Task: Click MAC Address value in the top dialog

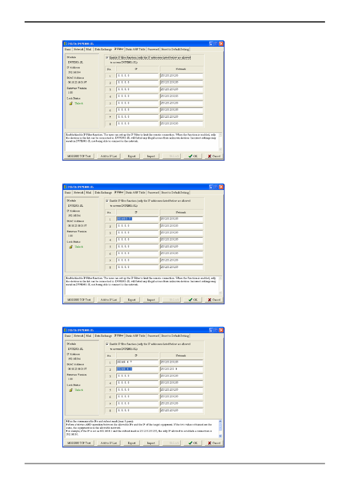Action: click(77, 82)
